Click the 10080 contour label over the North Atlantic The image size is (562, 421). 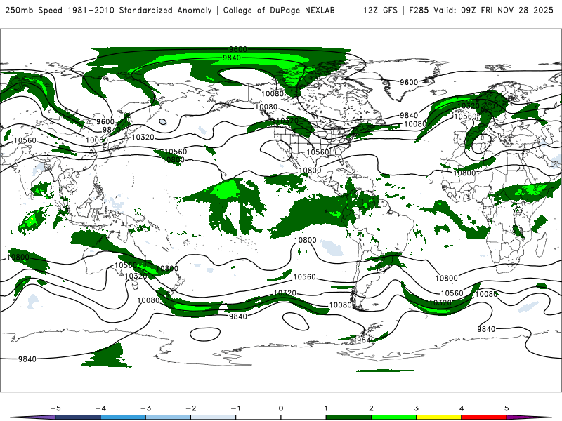pos(415,124)
